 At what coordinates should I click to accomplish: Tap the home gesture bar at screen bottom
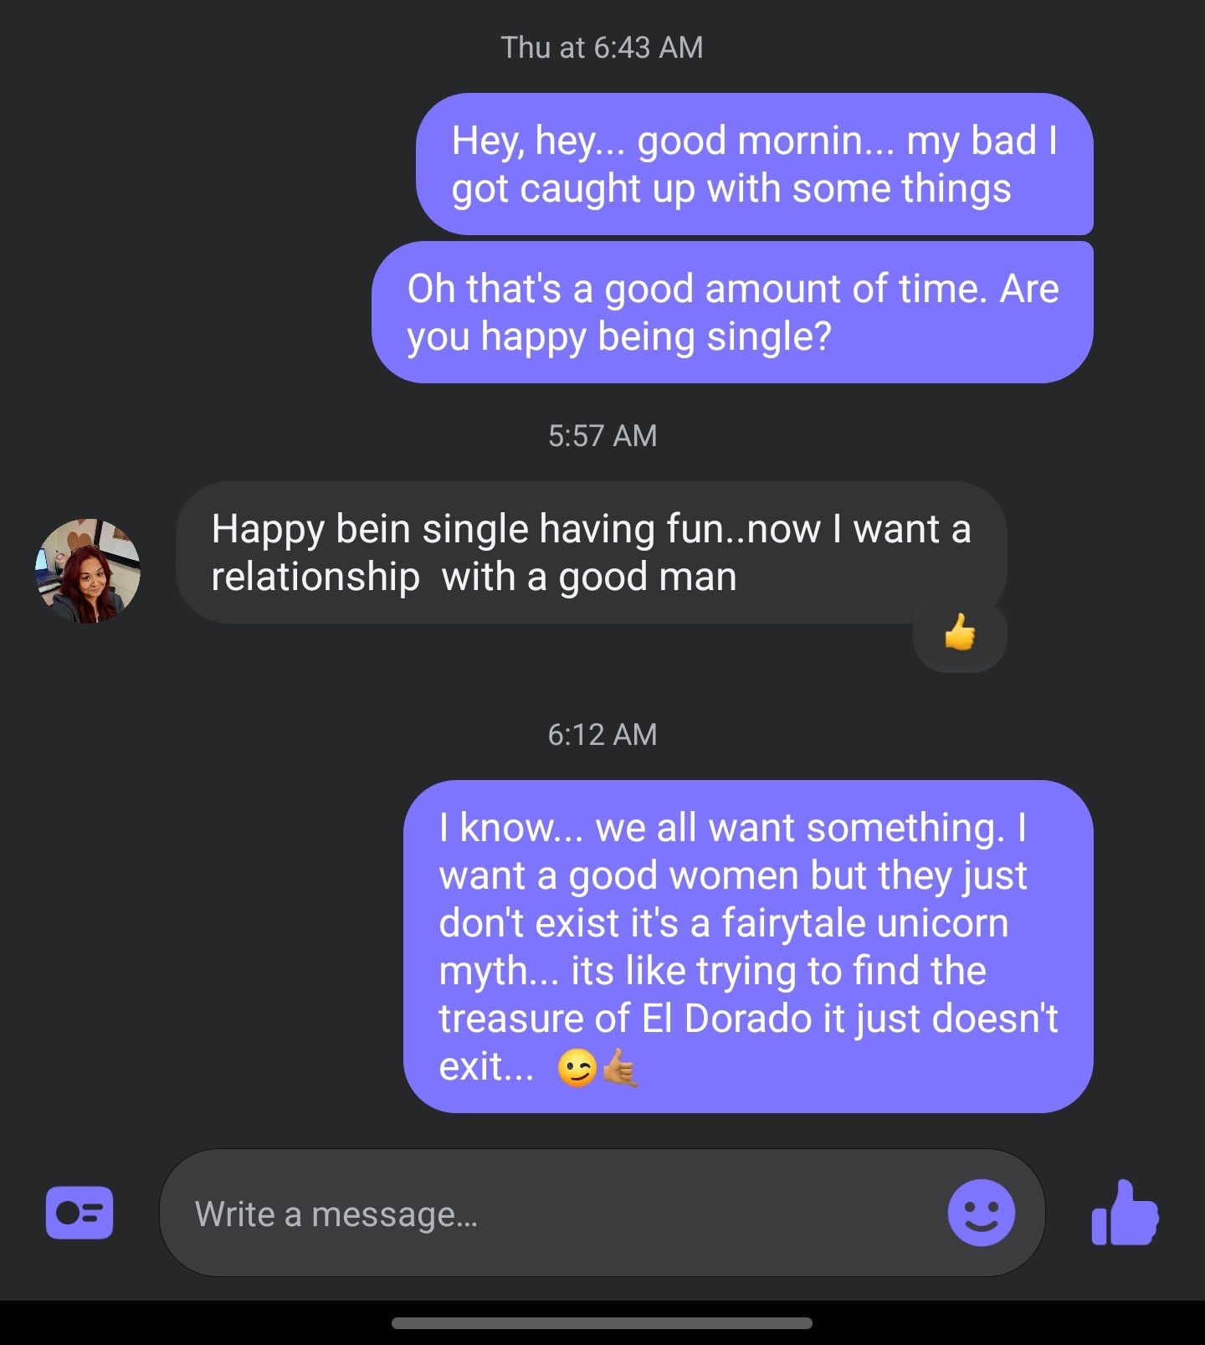[x=602, y=1322]
